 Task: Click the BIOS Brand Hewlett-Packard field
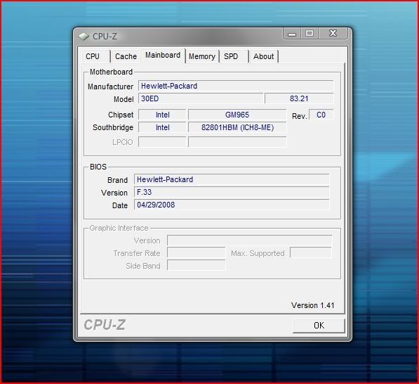click(232, 179)
